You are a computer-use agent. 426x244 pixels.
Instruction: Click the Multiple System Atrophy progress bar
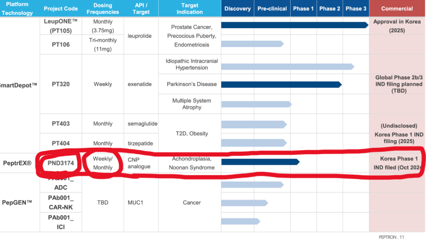pyautogui.click(x=256, y=104)
